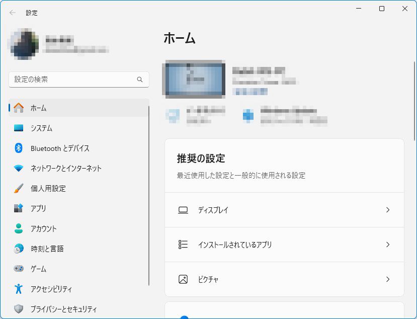Click the back arrow button
417x319 pixels.
[x=13, y=13]
